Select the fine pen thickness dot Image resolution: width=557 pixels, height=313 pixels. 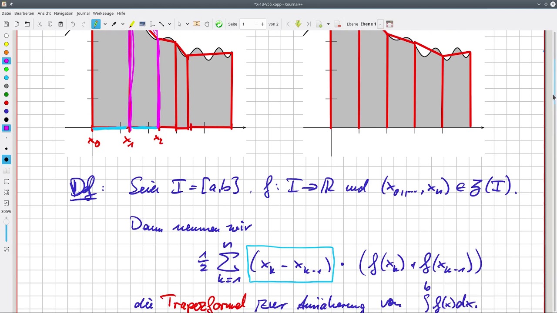coord(7,138)
